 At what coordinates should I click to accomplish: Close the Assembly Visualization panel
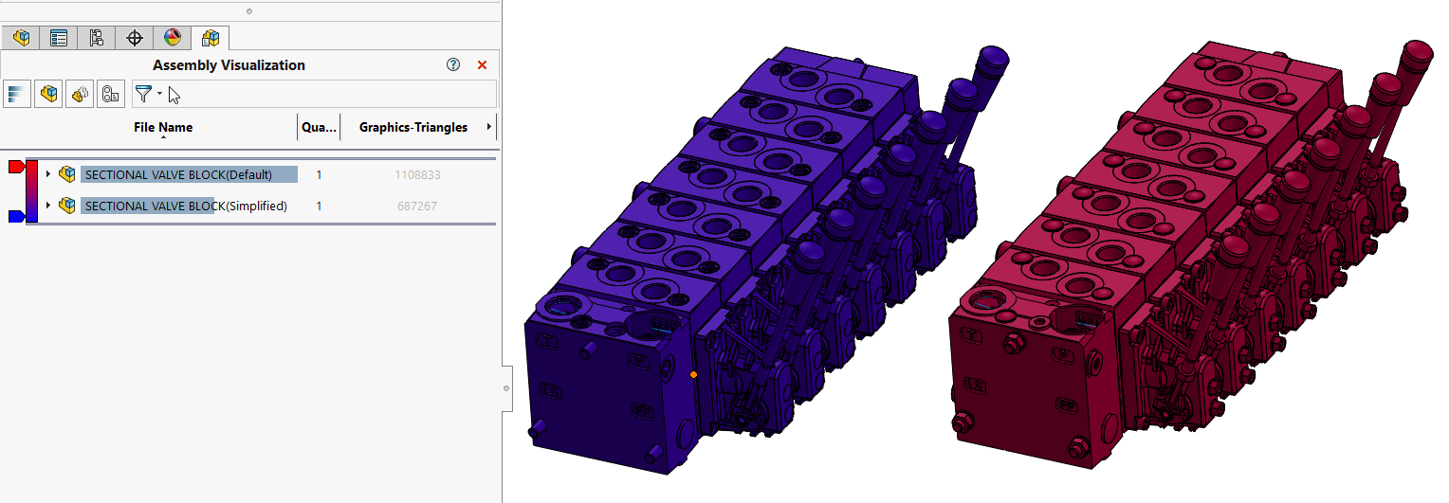[482, 65]
